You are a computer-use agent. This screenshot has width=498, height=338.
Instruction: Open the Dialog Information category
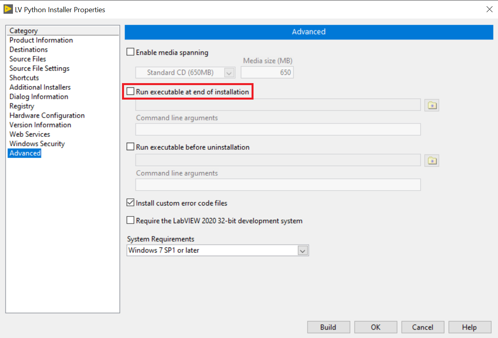coord(39,96)
